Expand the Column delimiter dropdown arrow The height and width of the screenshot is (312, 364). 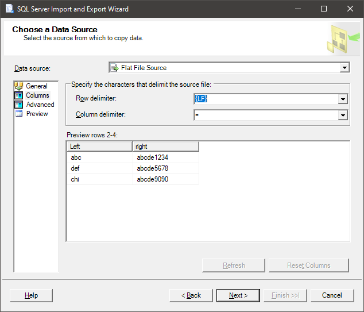click(343, 115)
